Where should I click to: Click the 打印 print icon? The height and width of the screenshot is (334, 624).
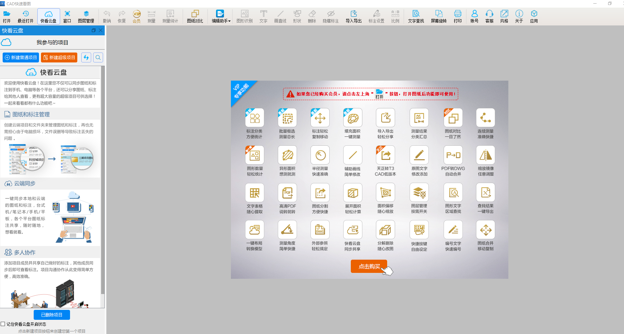point(458,16)
